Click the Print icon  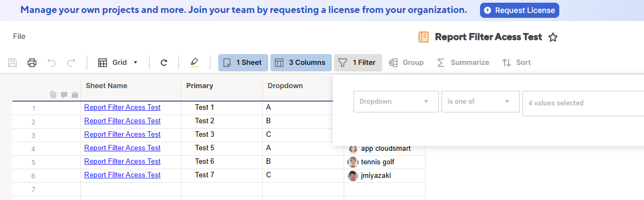click(x=32, y=63)
